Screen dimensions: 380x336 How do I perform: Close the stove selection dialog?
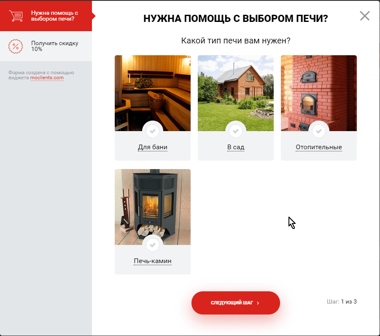coord(364,16)
